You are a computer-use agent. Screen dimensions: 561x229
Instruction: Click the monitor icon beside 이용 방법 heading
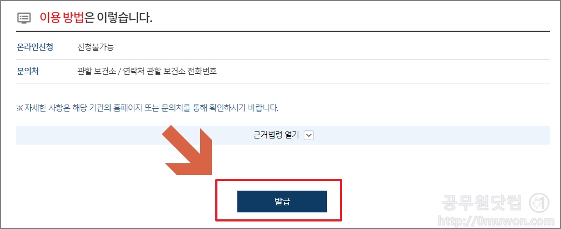click(24, 18)
